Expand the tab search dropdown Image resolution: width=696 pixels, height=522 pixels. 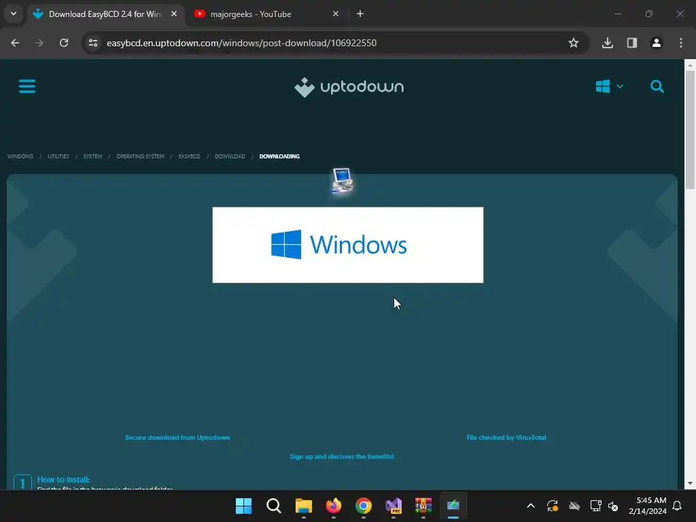(x=14, y=14)
